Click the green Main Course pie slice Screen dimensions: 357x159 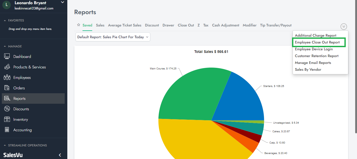(191, 94)
